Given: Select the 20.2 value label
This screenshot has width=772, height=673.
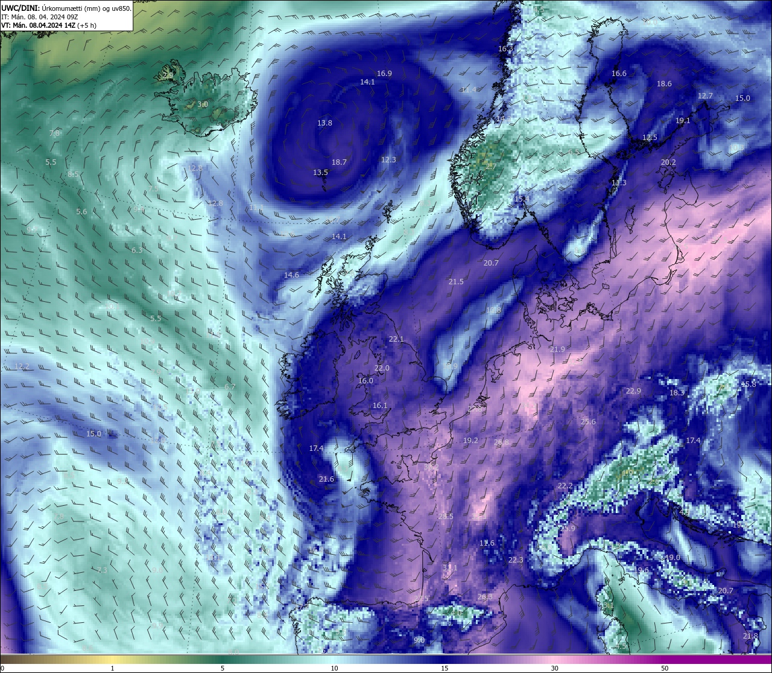Looking at the screenshot, I should tap(668, 162).
